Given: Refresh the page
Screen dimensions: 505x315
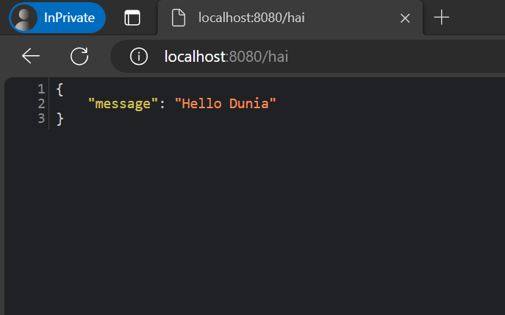Looking at the screenshot, I should 79,56.
